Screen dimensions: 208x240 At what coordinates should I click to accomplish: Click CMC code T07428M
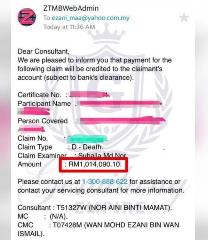coord(68,225)
